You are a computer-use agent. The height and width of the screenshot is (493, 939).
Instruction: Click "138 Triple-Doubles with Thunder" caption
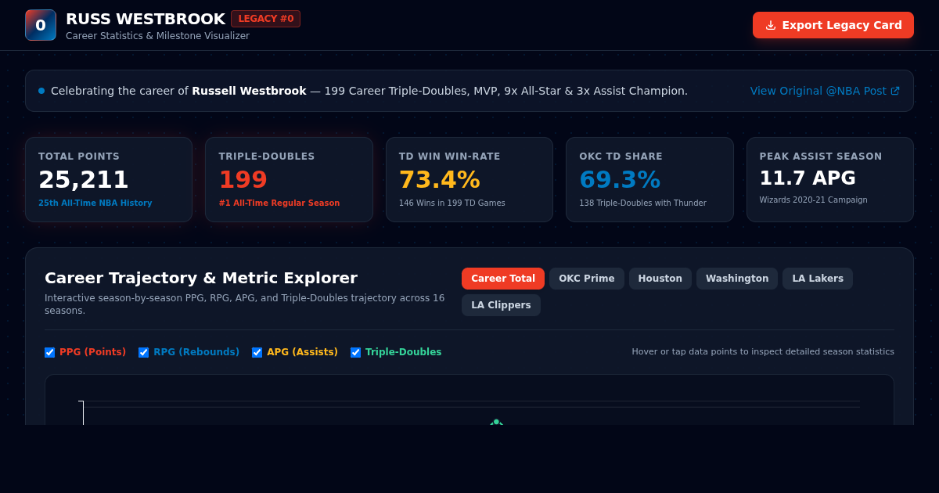point(642,203)
